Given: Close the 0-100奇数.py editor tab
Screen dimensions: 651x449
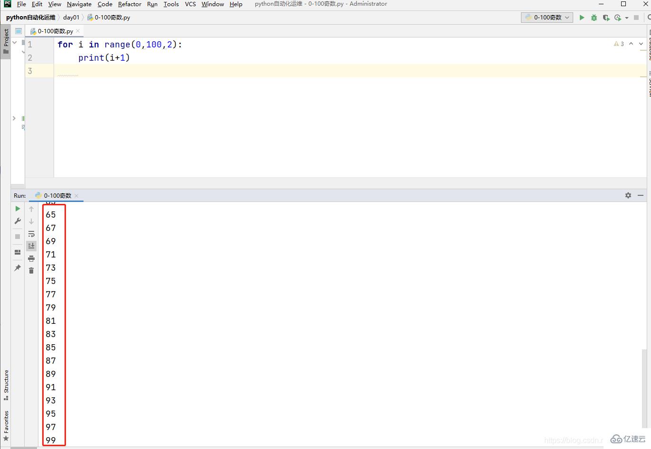Looking at the screenshot, I should (78, 31).
